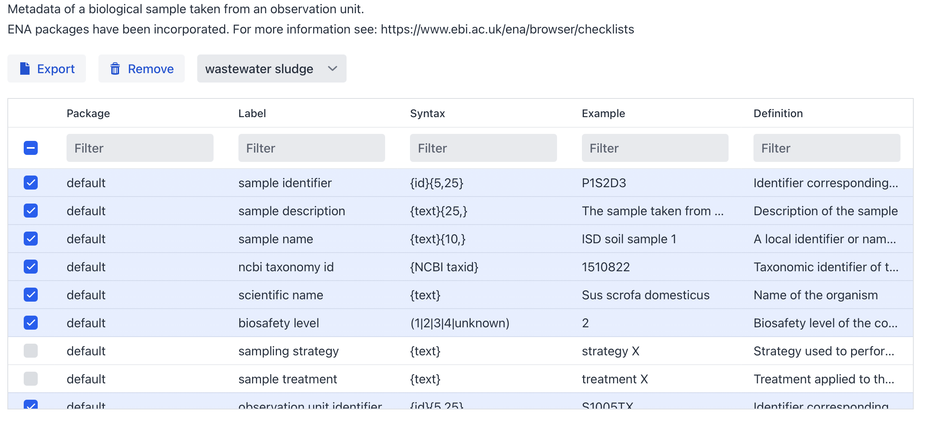Select the scientific name table row
Viewport: 925px width, 425px height.
tap(280, 295)
